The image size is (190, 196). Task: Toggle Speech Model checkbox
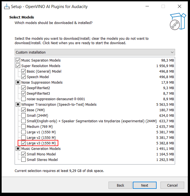(23, 77)
